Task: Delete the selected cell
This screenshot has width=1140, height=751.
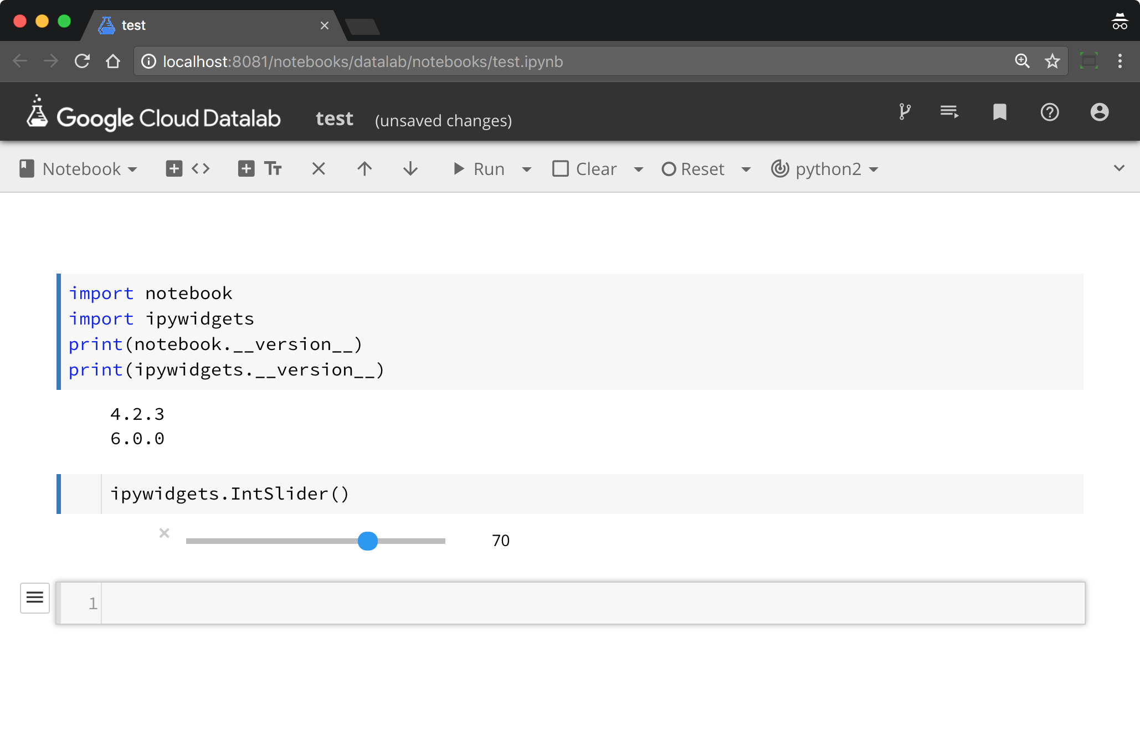Action: click(x=319, y=168)
